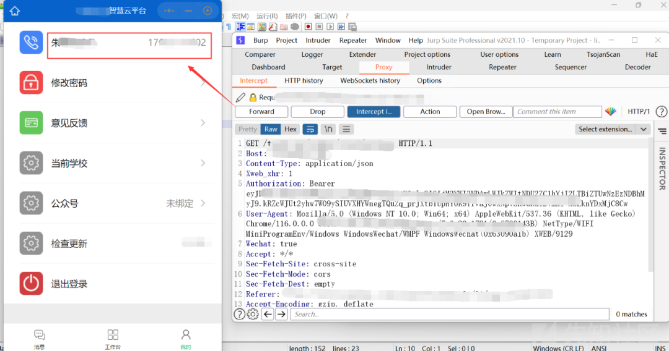Open the green 意见反馈 card icon

31,122
